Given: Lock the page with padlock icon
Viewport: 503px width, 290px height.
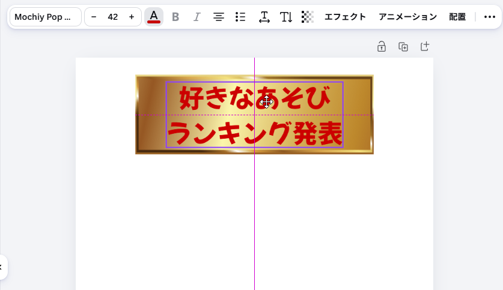Looking at the screenshot, I should (x=382, y=47).
